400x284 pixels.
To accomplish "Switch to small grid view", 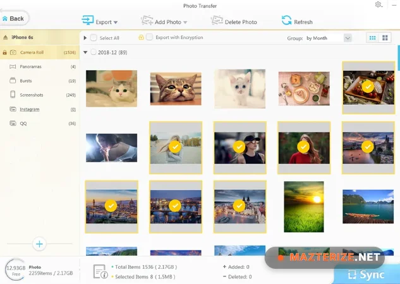I will point(372,38).
